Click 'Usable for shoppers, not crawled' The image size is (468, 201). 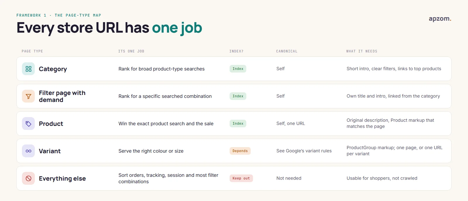tap(382, 178)
